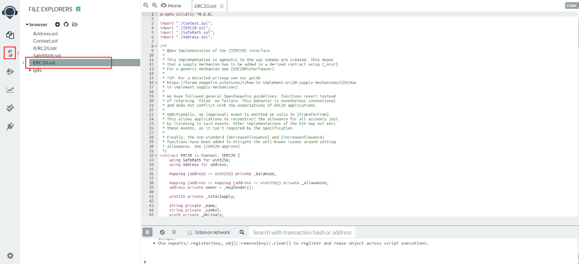Image resolution: width=579 pixels, height=264 pixels.
Task: Open SafeMath.sol from file list
Action: [x=47, y=56]
